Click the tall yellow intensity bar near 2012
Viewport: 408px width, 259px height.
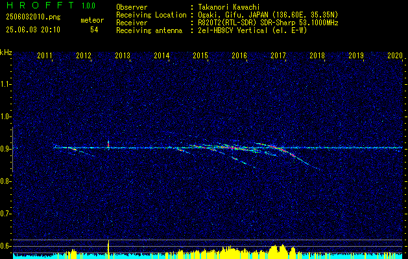108,249
